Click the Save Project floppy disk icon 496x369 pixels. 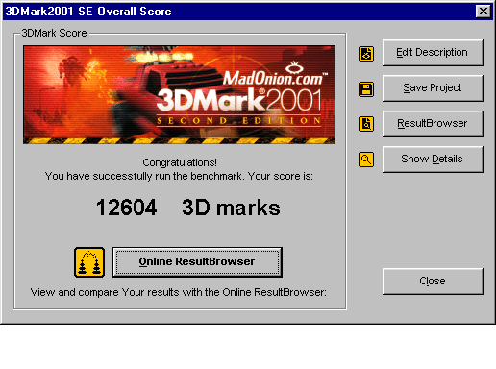(366, 89)
